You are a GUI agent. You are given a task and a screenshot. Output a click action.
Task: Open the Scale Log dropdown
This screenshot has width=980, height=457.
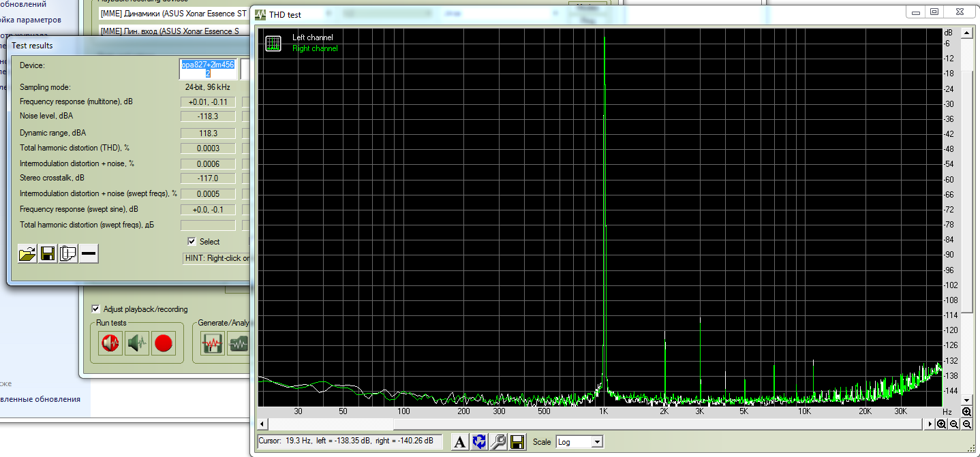[597, 442]
